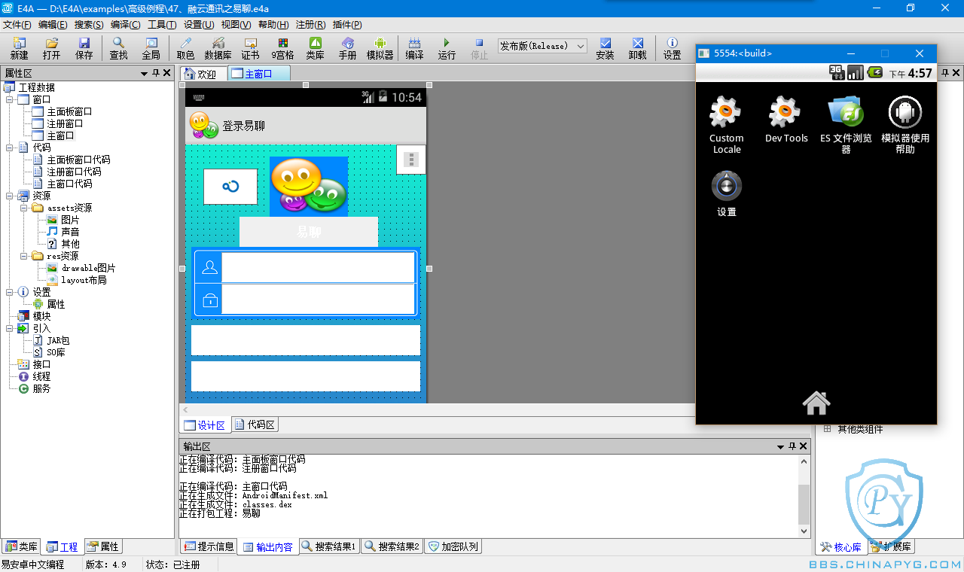964x572 pixels.
Task: Open the 数据库 database tool
Action: [218, 48]
